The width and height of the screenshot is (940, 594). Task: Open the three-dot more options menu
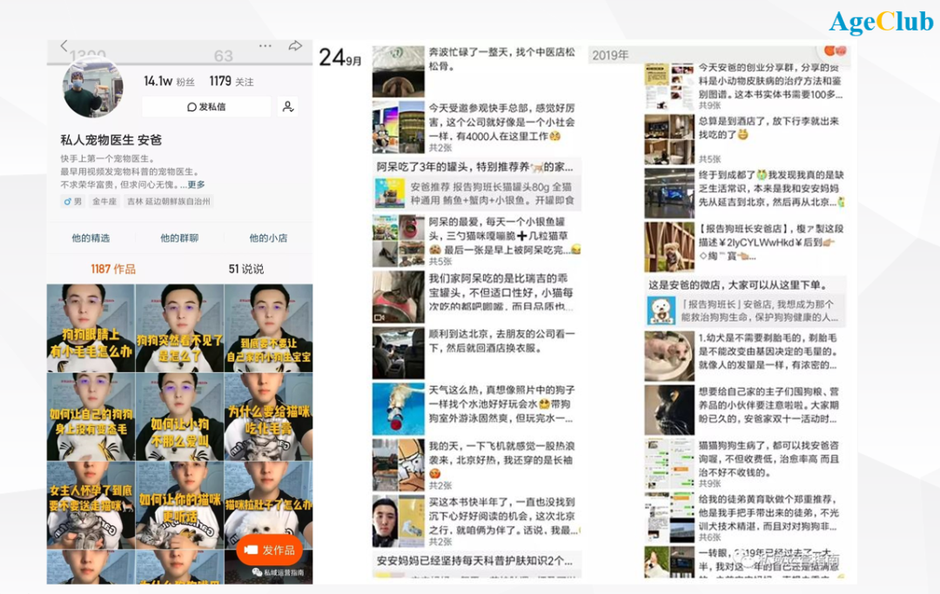265,45
